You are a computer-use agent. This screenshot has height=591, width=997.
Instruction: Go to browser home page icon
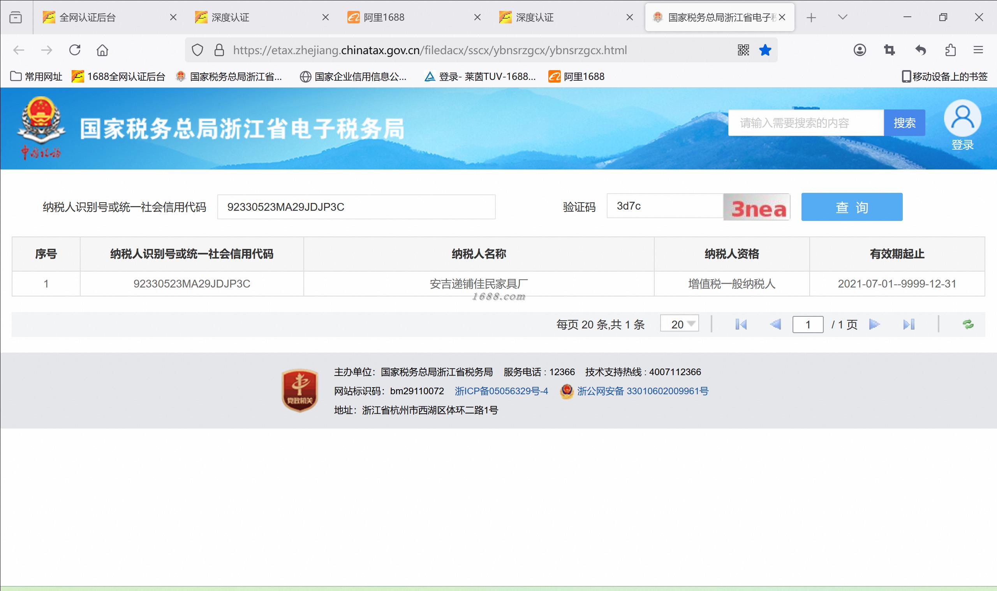pos(102,50)
